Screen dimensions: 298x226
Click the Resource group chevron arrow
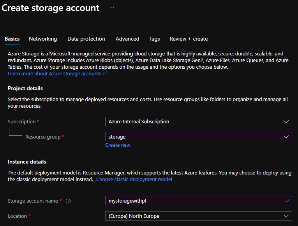[x=286, y=137]
